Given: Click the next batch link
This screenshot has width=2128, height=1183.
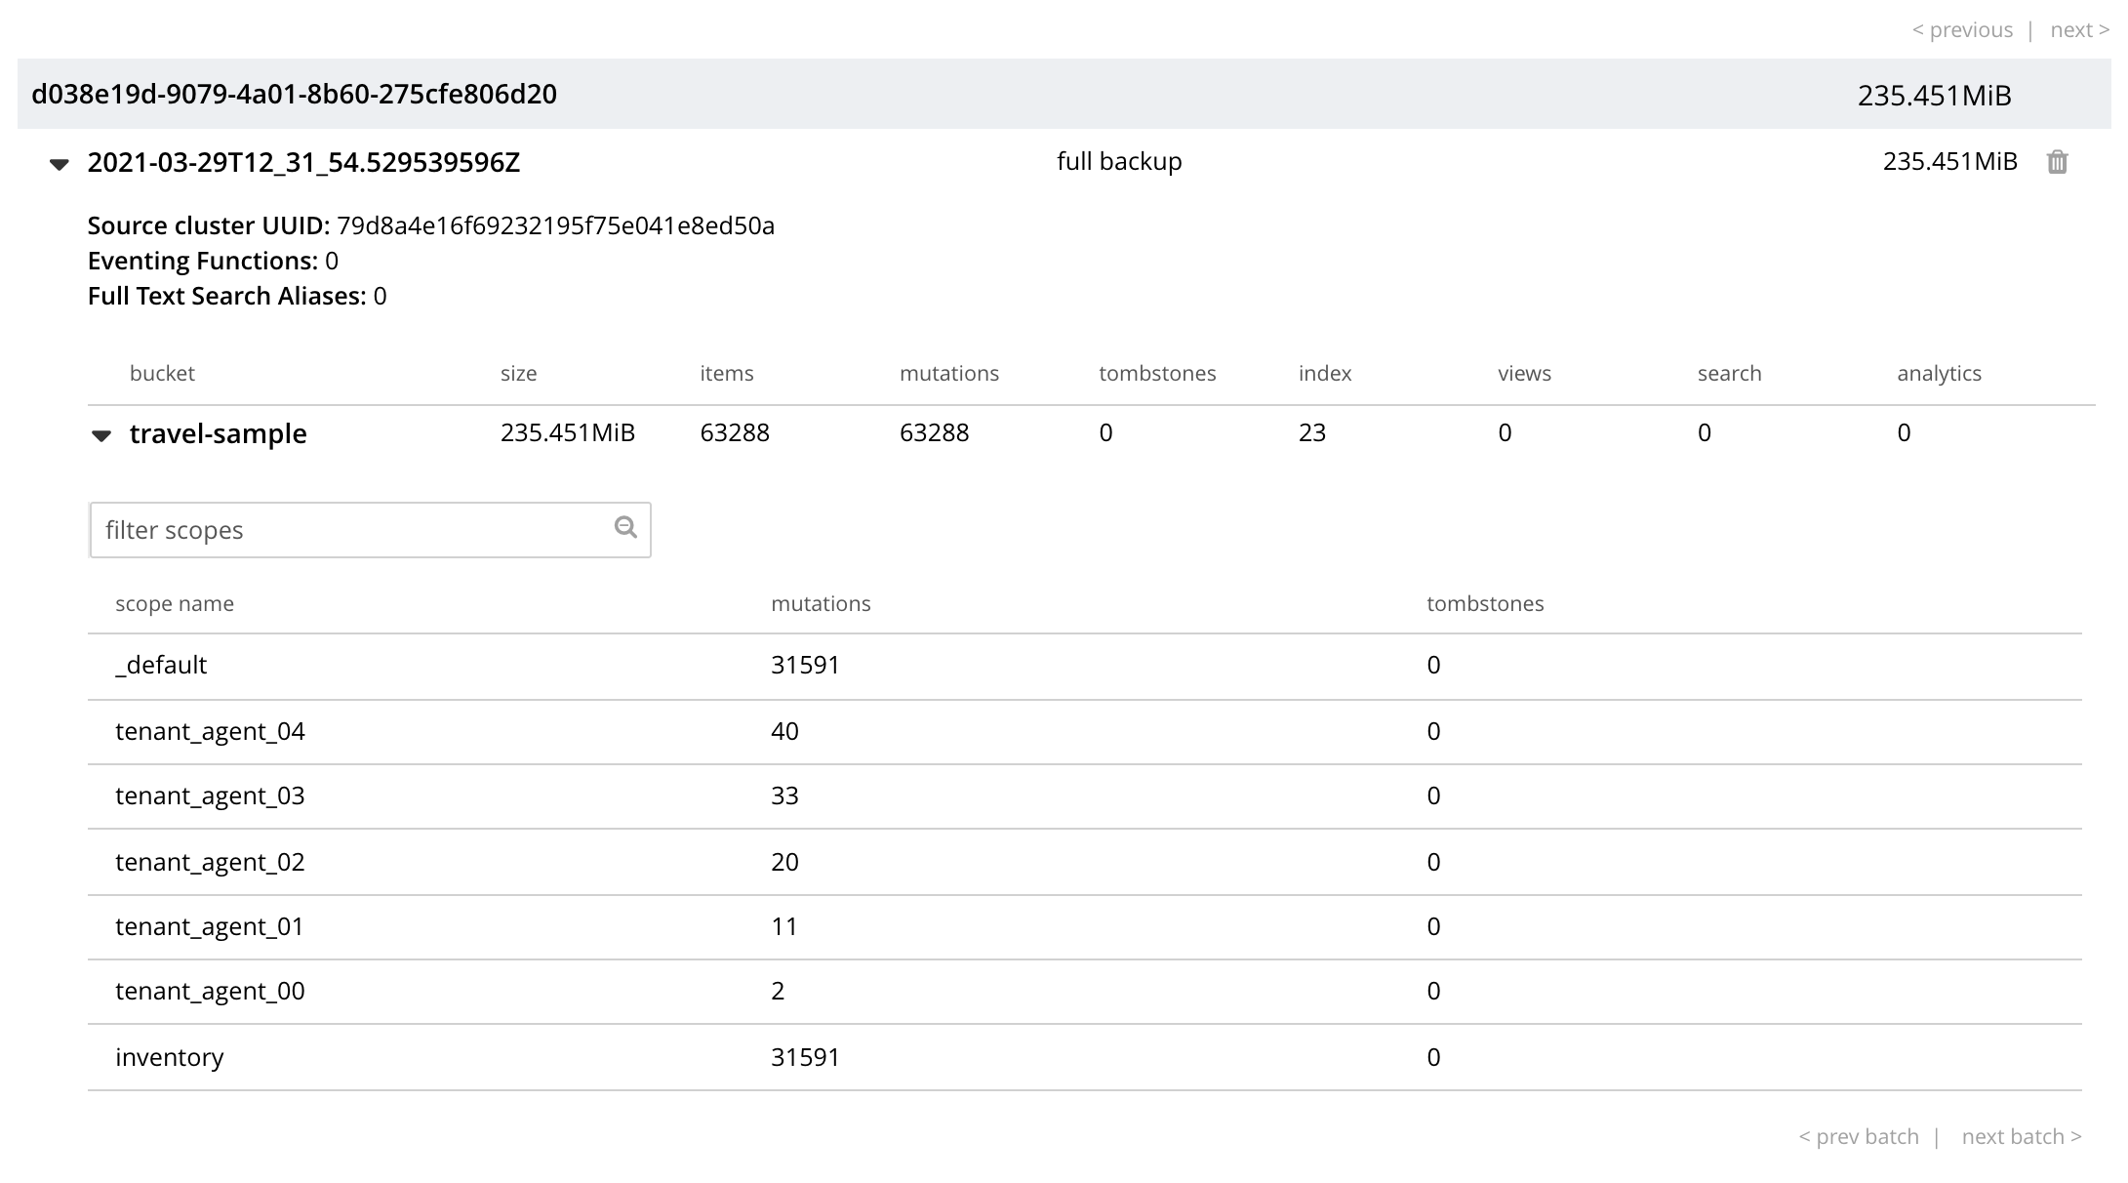Looking at the screenshot, I should 2021,1136.
